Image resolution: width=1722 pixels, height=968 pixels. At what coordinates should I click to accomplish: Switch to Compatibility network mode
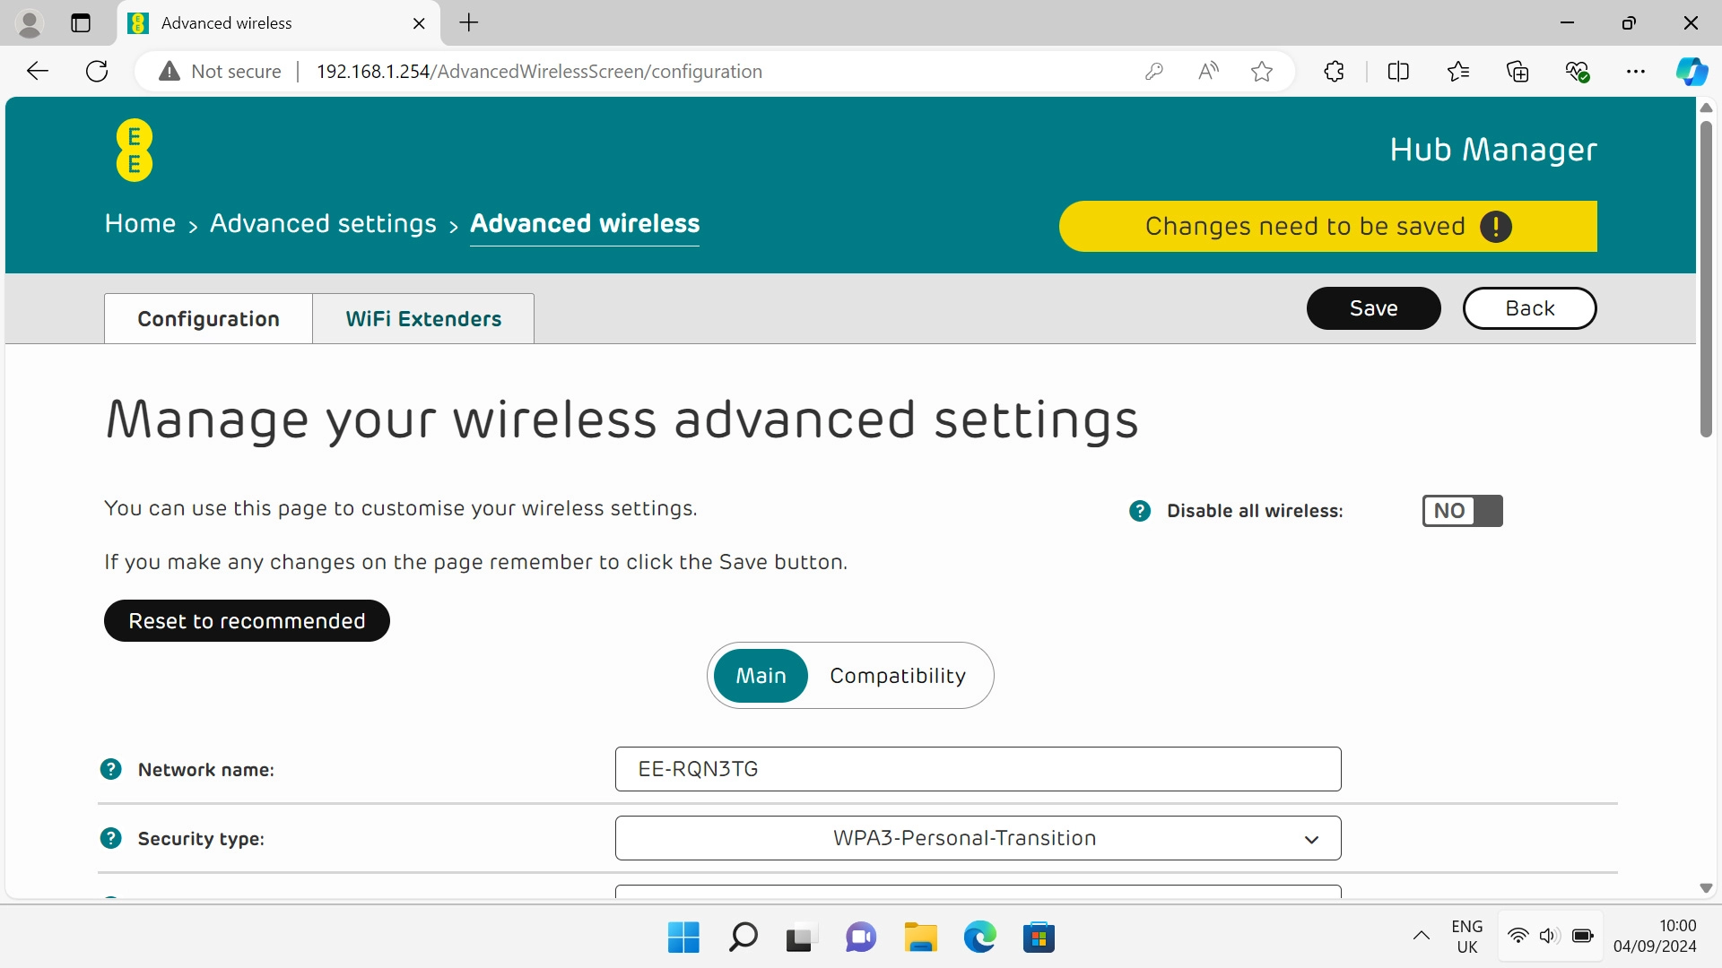tap(897, 676)
